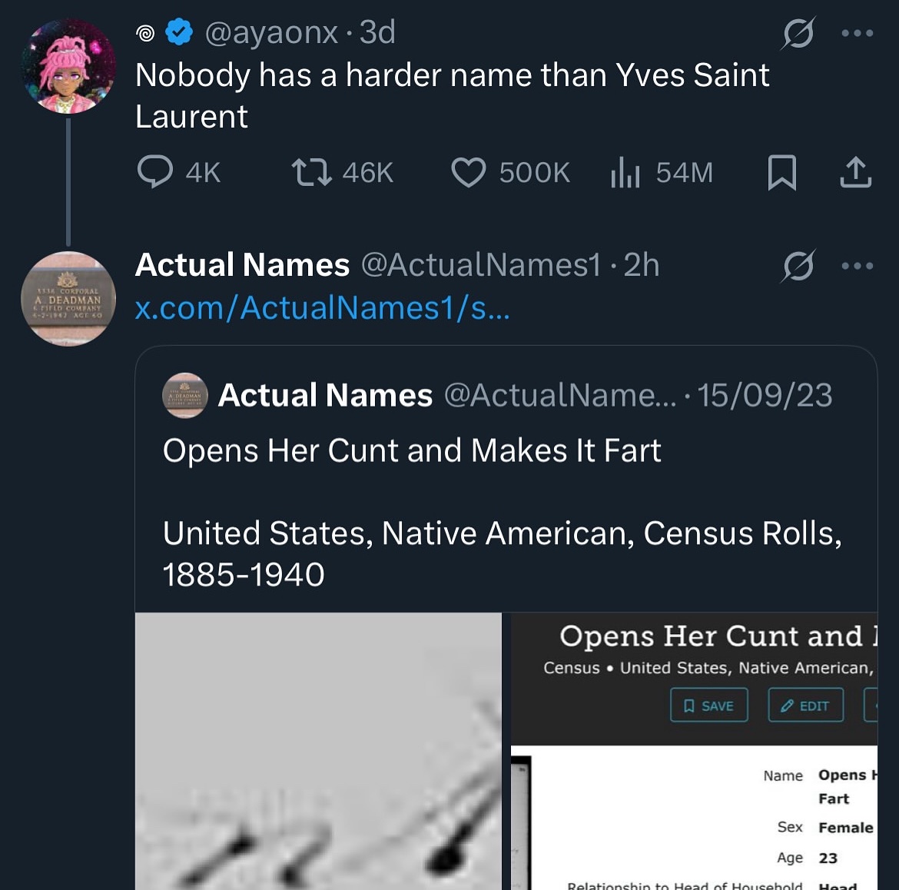Share the @ayaonx tweet
This screenshot has height=890, width=899.
pos(855,172)
